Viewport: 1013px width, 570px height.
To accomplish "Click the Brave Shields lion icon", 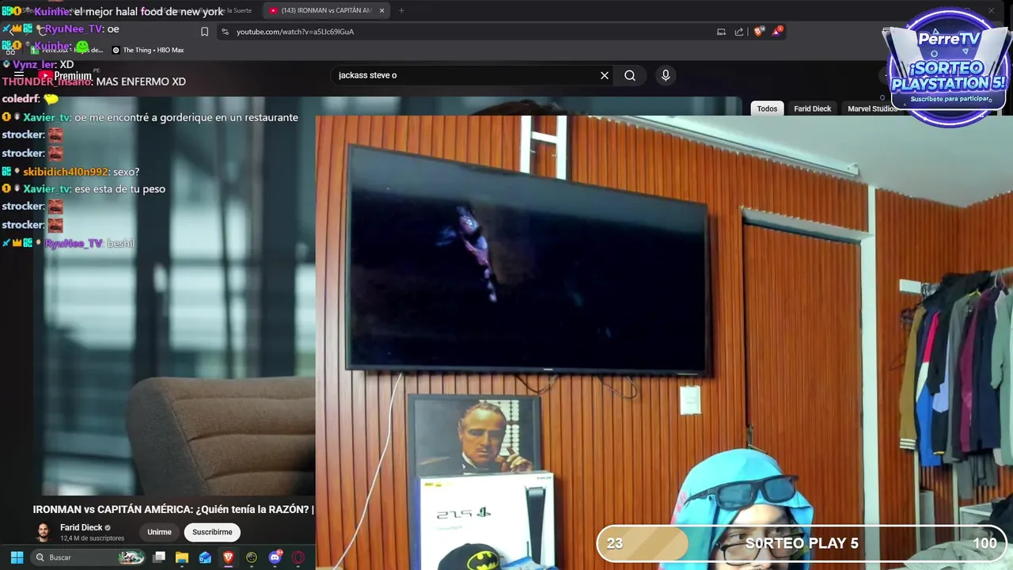I will pos(758,32).
